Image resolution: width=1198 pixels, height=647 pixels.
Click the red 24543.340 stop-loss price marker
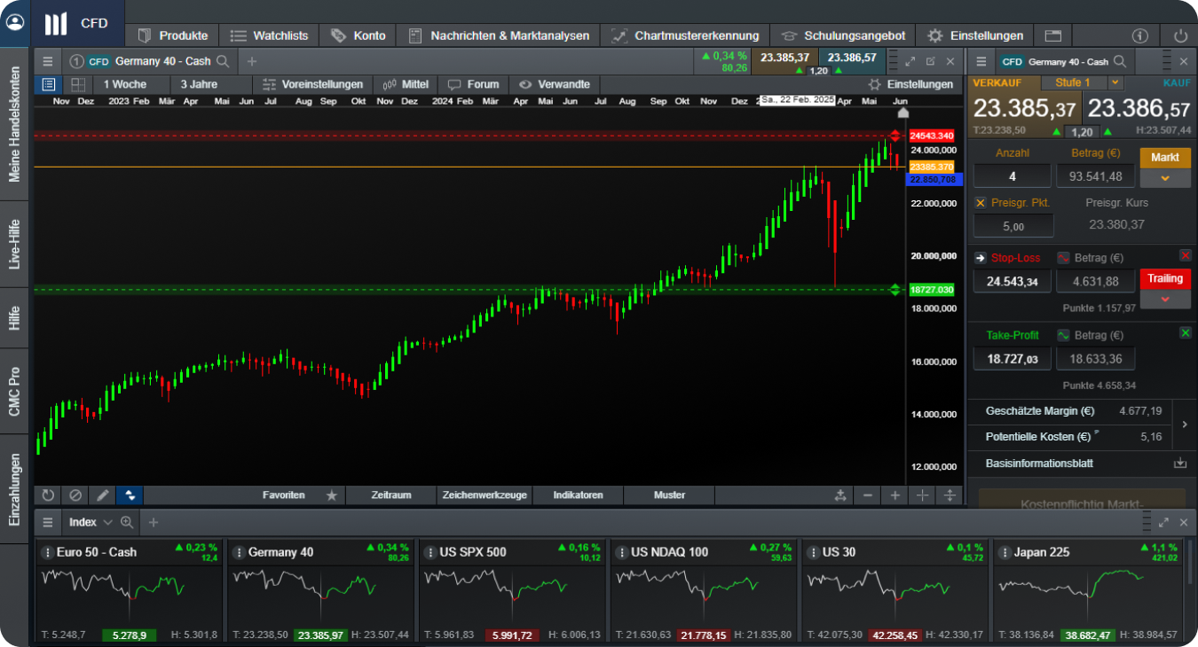(931, 136)
